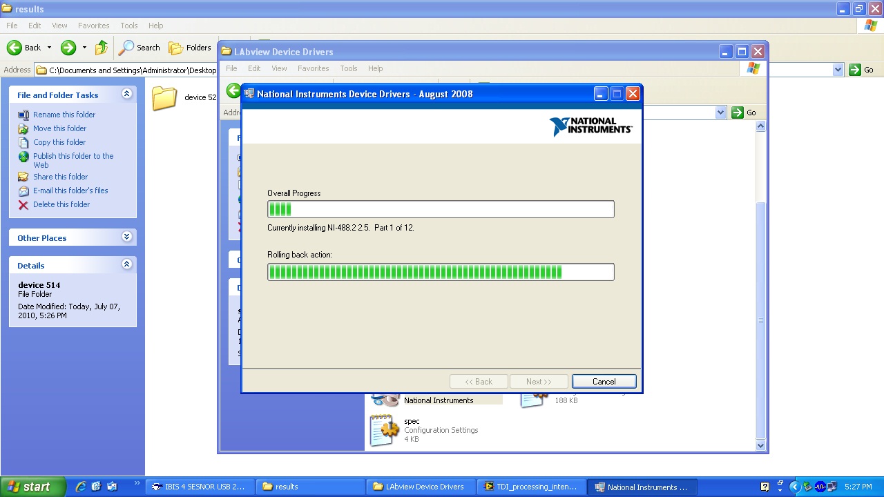The image size is (884, 497).
Task: Click Delete this folder link
Action: click(61, 204)
